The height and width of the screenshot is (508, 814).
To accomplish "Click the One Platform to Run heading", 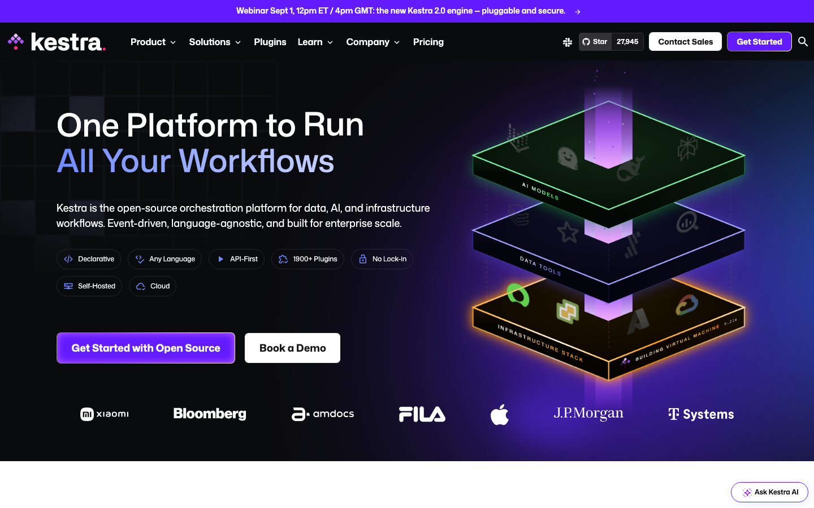I will pos(210,125).
